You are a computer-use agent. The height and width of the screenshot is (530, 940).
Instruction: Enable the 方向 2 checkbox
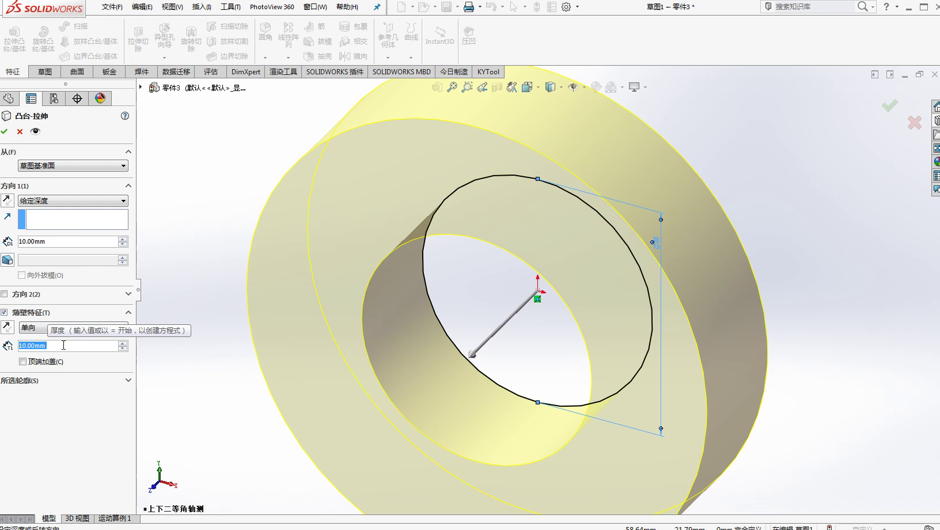pos(5,294)
